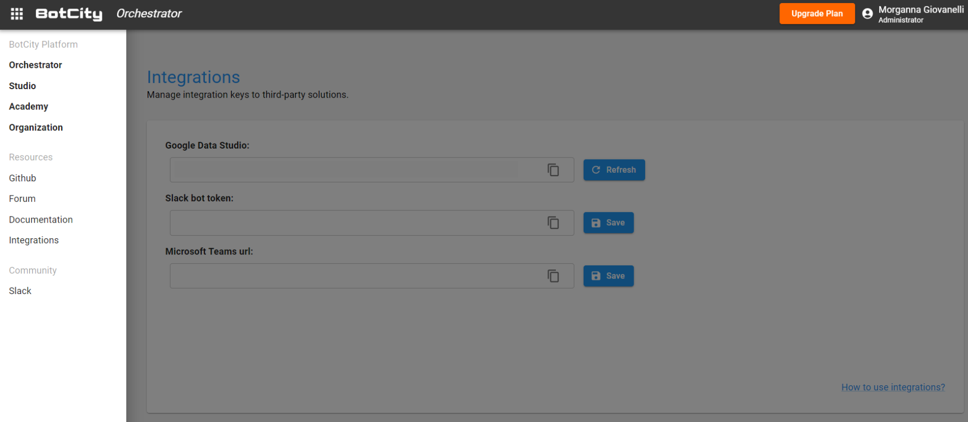This screenshot has height=422, width=968.
Task: Copy the Google Data Studio key
Action: coord(553,170)
